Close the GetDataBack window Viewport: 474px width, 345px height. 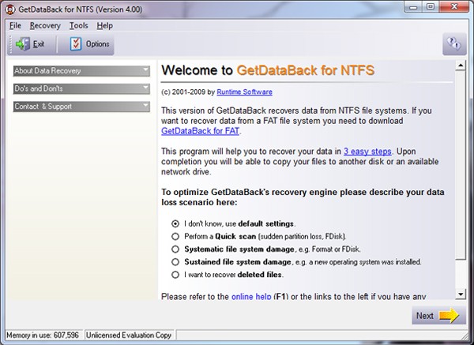coord(454,7)
